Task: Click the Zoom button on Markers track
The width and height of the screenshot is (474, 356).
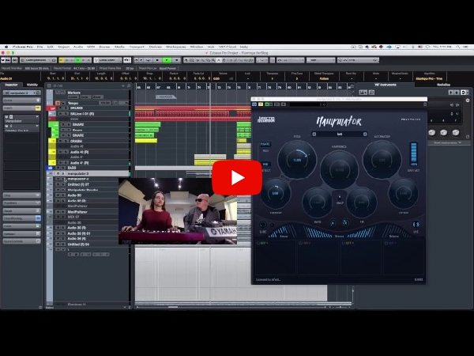Action: [x=96, y=97]
